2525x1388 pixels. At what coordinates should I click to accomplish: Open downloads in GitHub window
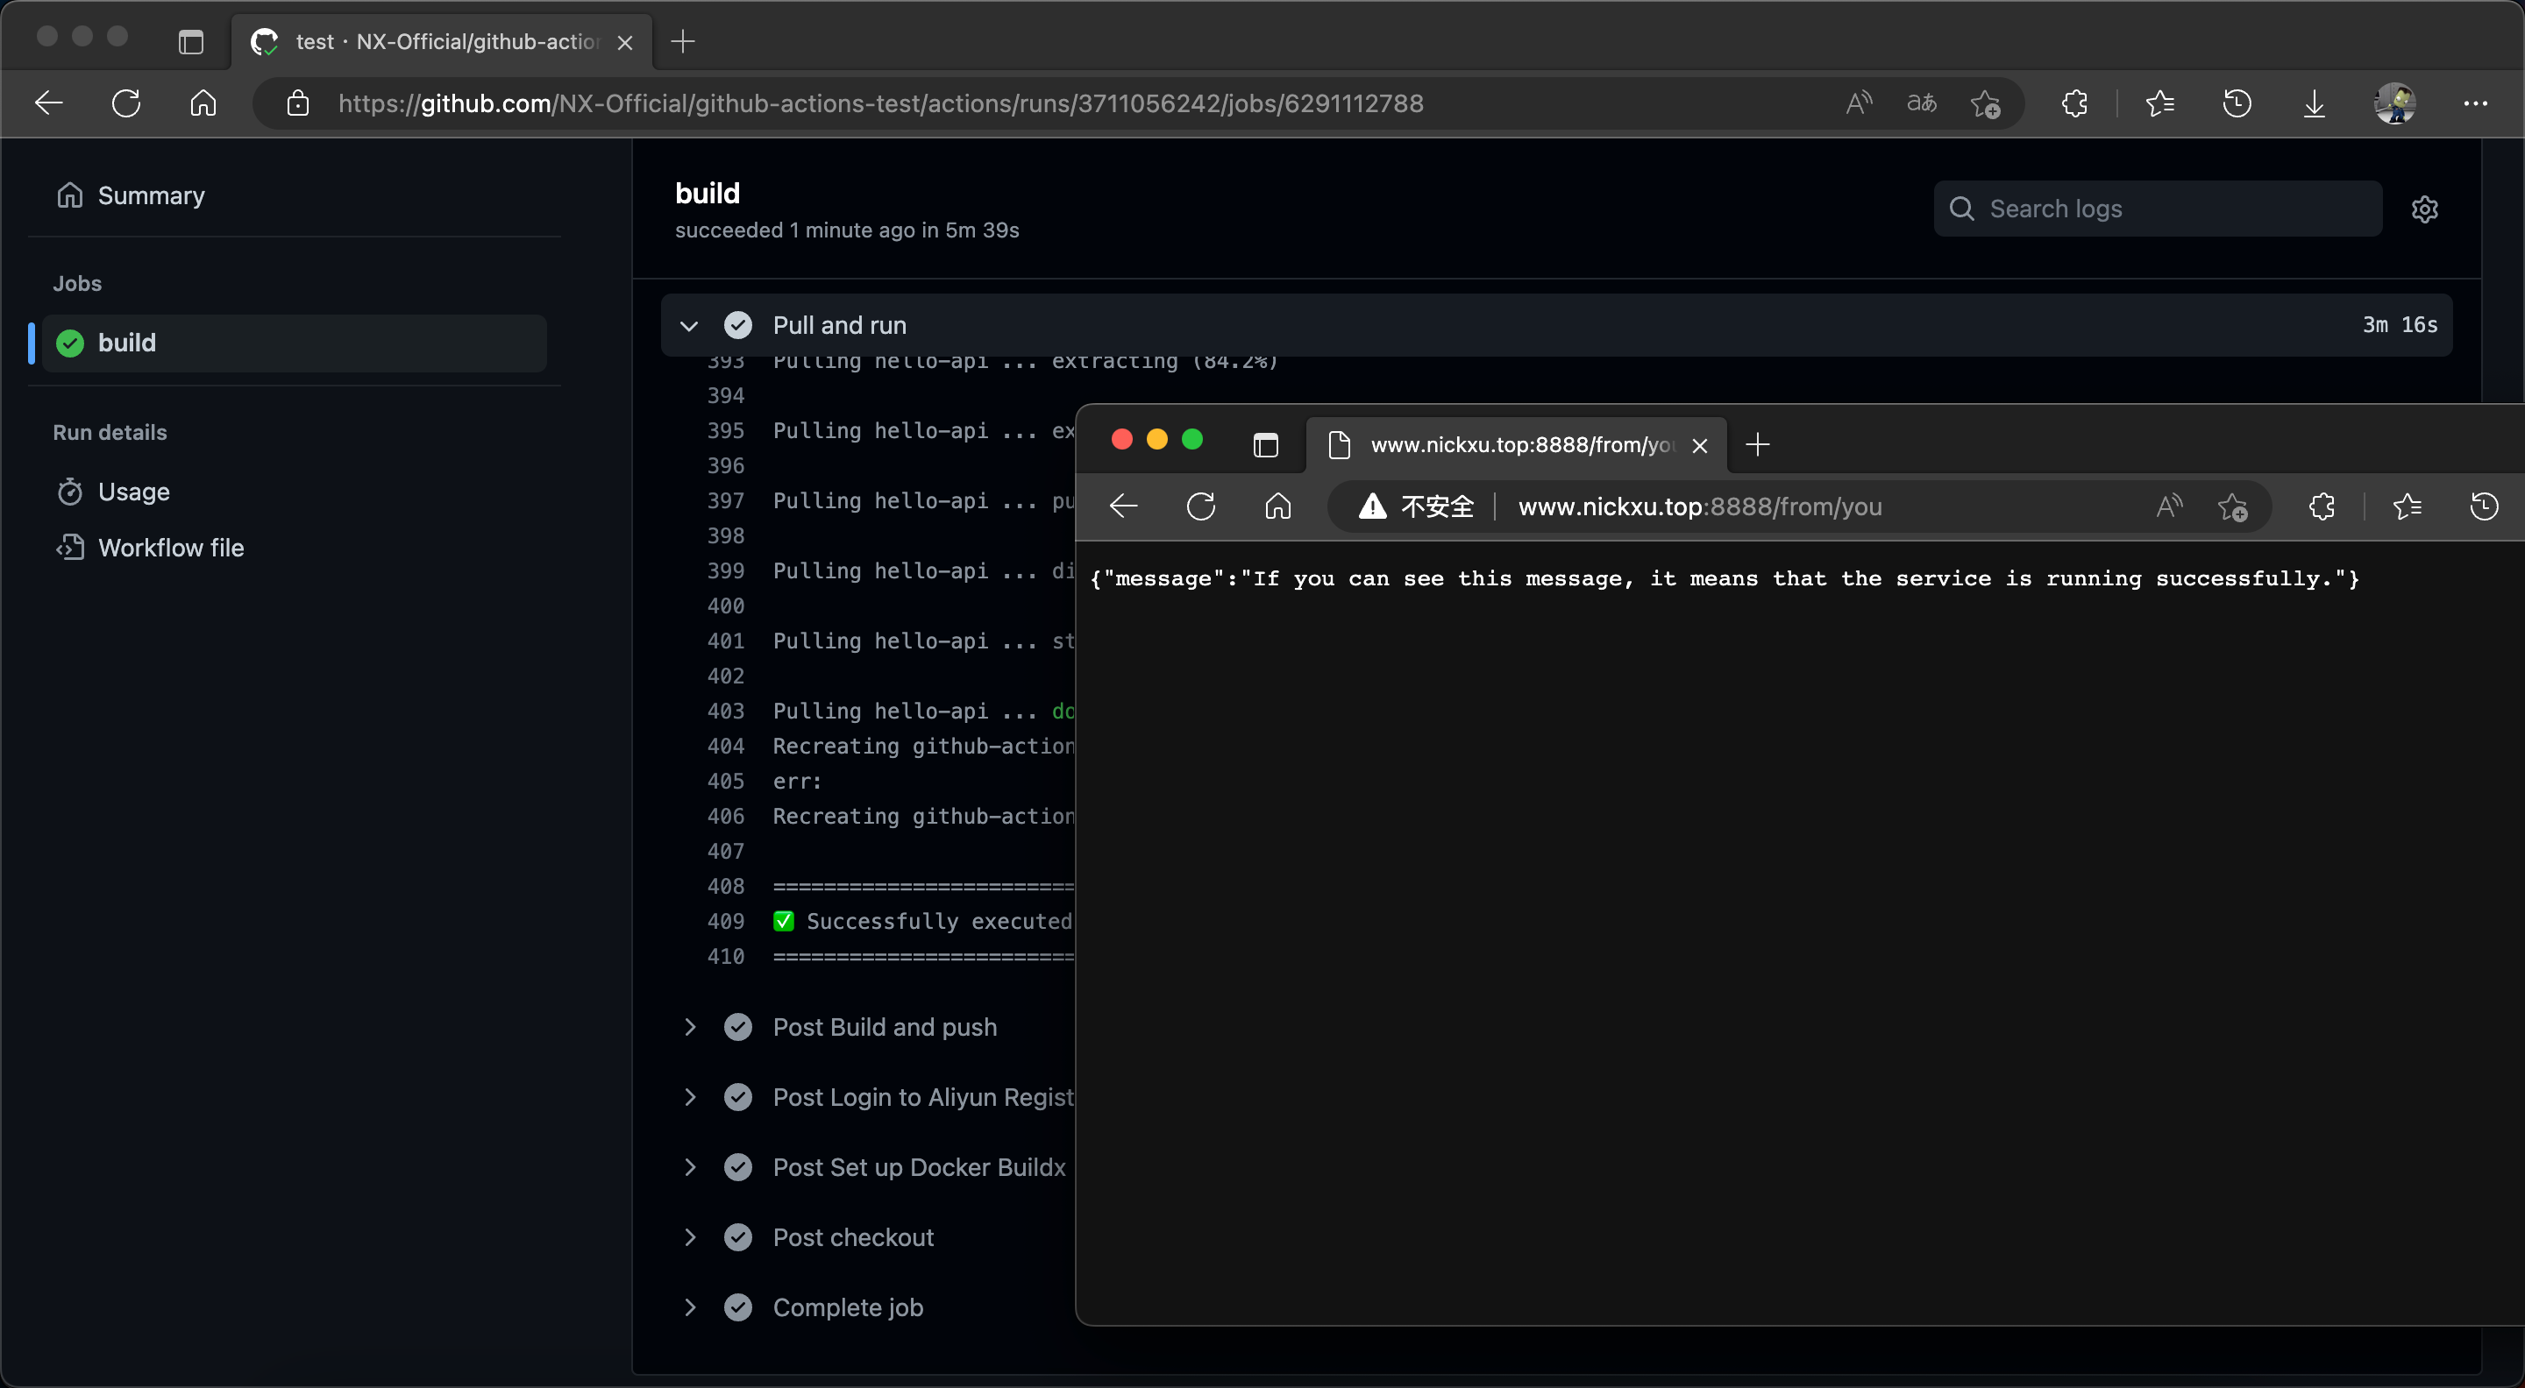(2315, 103)
